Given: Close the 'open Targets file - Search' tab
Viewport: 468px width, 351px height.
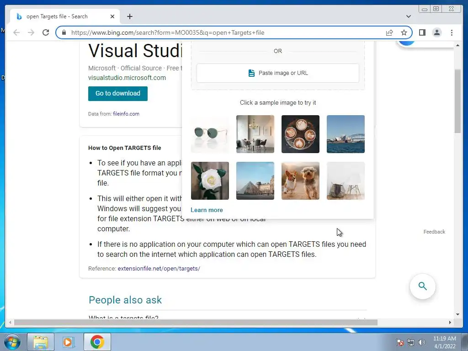Looking at the screenshot, I should (112, 16).
